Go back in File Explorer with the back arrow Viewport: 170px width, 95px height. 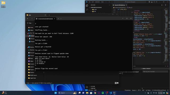click(x=28, y=19)
